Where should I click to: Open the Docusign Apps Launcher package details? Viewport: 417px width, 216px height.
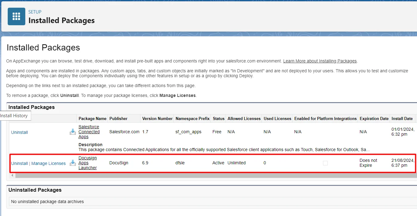87,163
